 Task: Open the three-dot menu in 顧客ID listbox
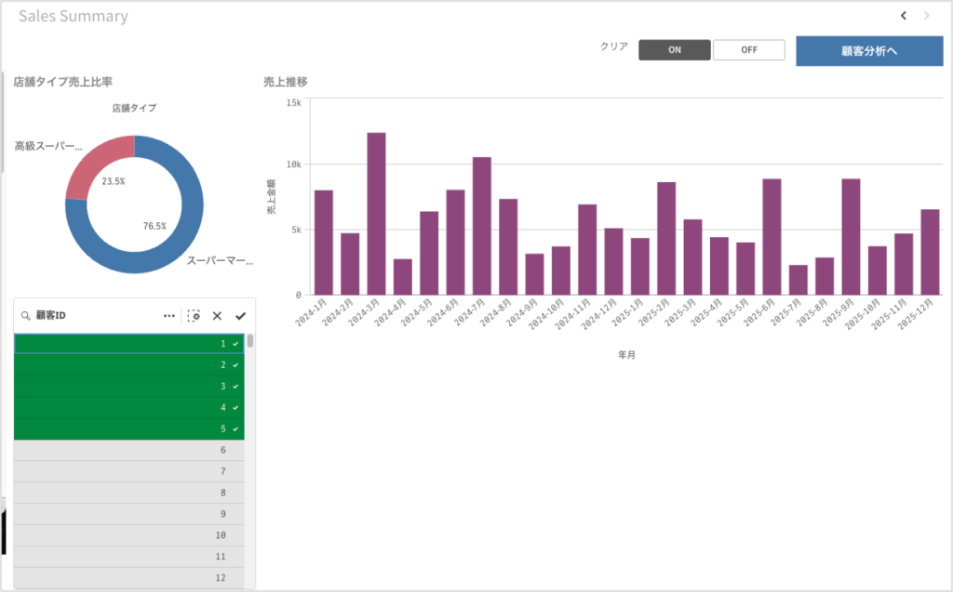pos(169,316)
